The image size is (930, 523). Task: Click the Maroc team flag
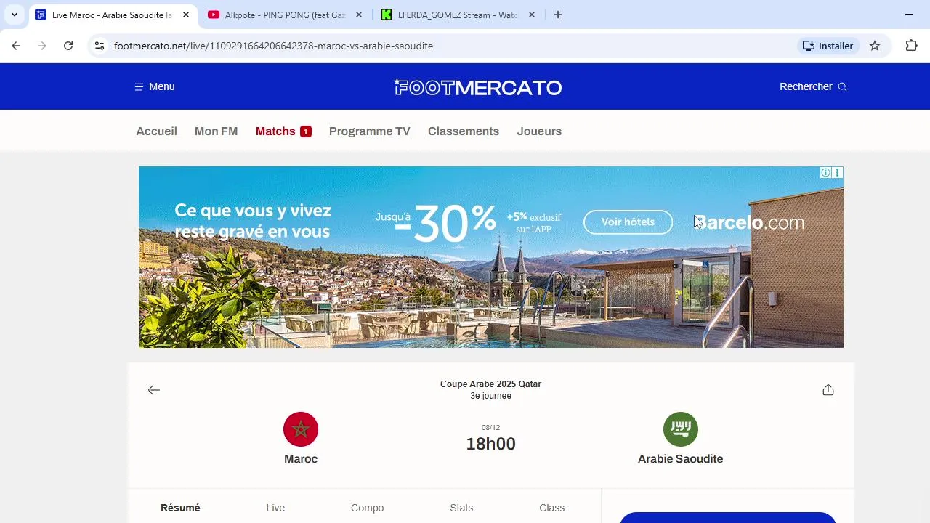pos(301,429)
